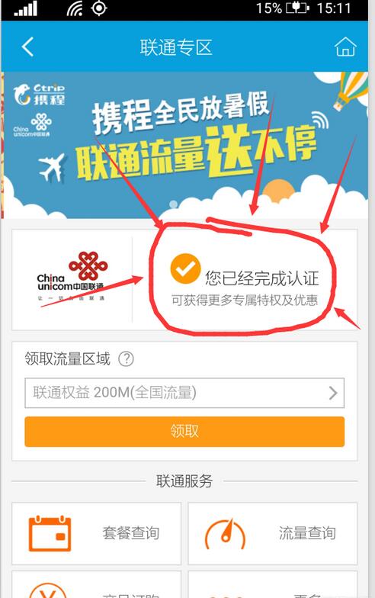Tap the WiFi status bar icon
The width and height of the screenshot is (375, 598).
(x=75, y=9)
